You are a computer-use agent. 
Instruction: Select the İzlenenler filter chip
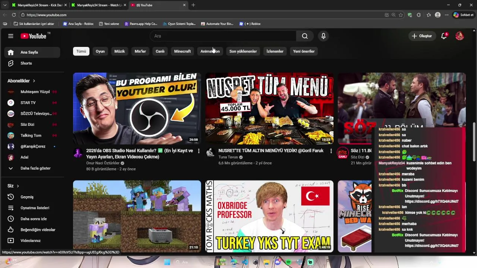[275, 51]
